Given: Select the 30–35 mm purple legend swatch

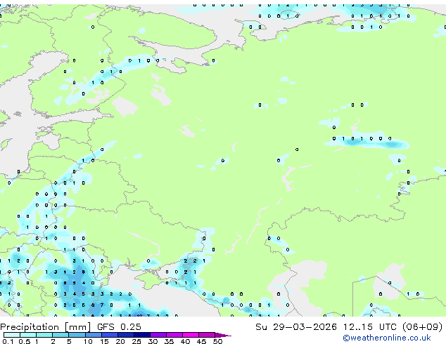Looking at the screenshot, I should pyautogui.click(x=158, y=335).
